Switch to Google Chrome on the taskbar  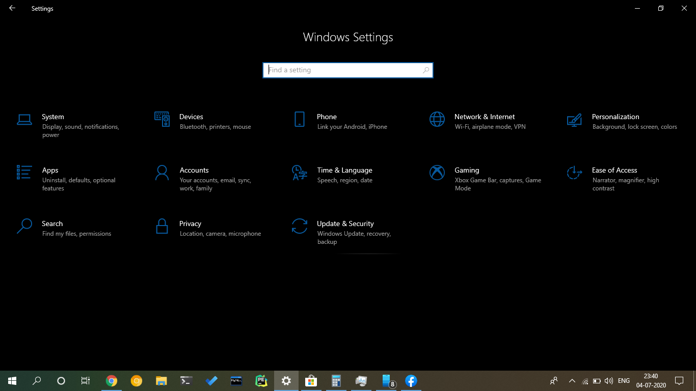coord(112,381)
